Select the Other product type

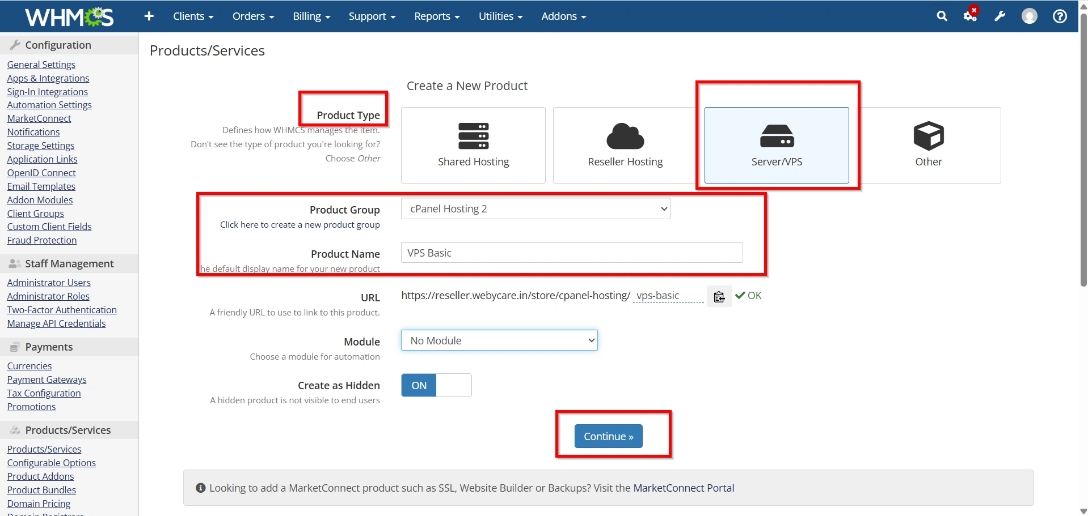point(929,145)
